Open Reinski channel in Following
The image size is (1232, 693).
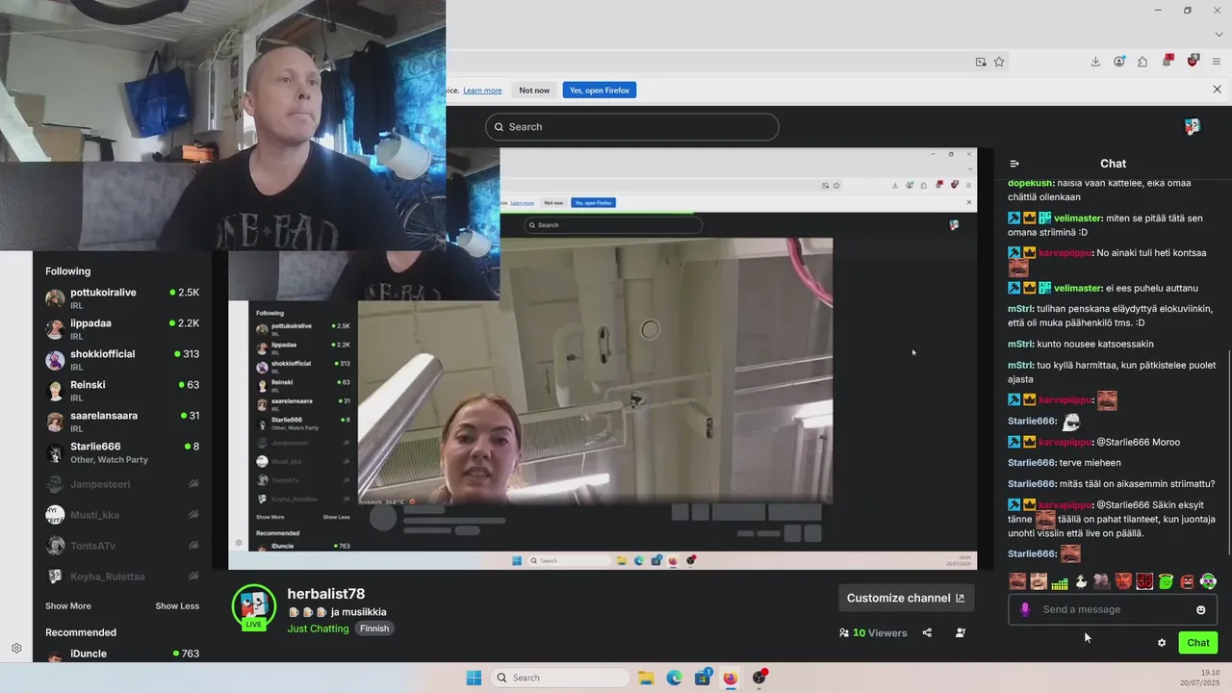122,390
